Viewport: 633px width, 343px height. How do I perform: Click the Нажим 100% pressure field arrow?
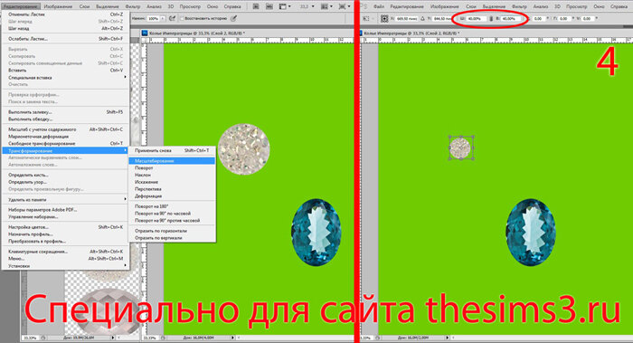[x=163, y=19]
